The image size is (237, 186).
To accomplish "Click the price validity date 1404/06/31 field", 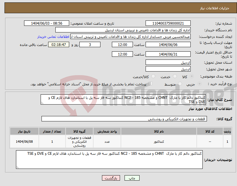I will point(168,54).
